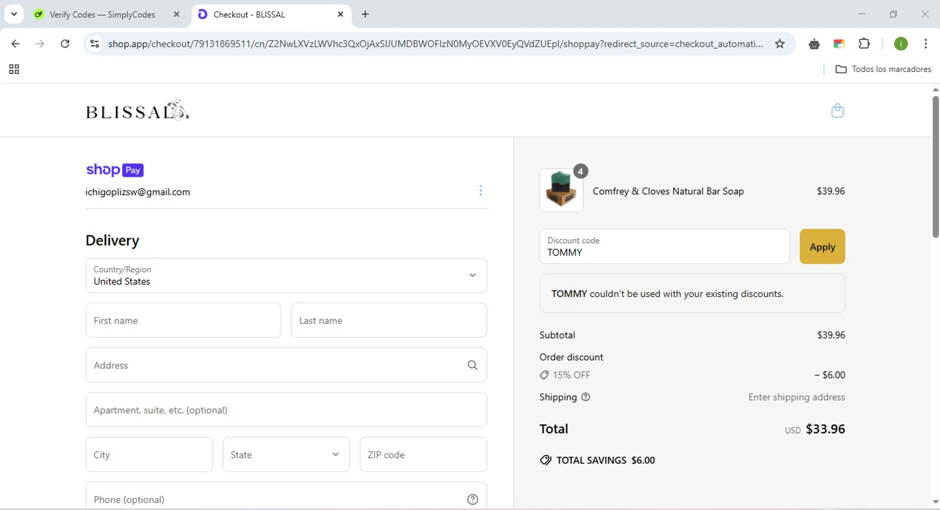Screen dimensions: 940x510
Task: Click the USD $33.96 total amount
Action: 815,429
